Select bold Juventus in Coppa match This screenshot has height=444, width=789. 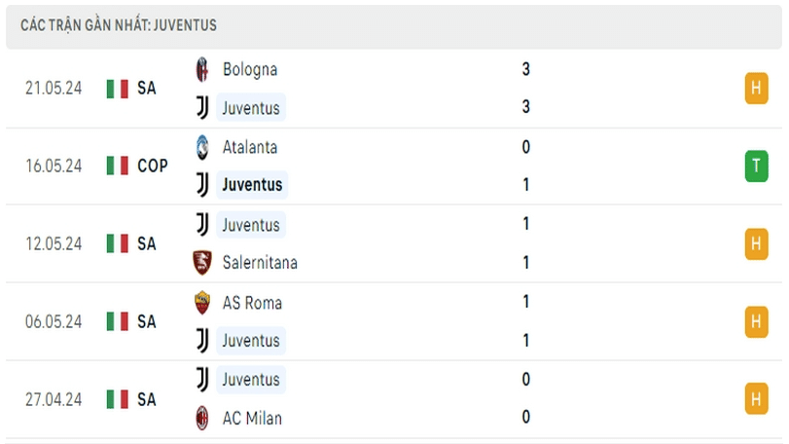252,185
